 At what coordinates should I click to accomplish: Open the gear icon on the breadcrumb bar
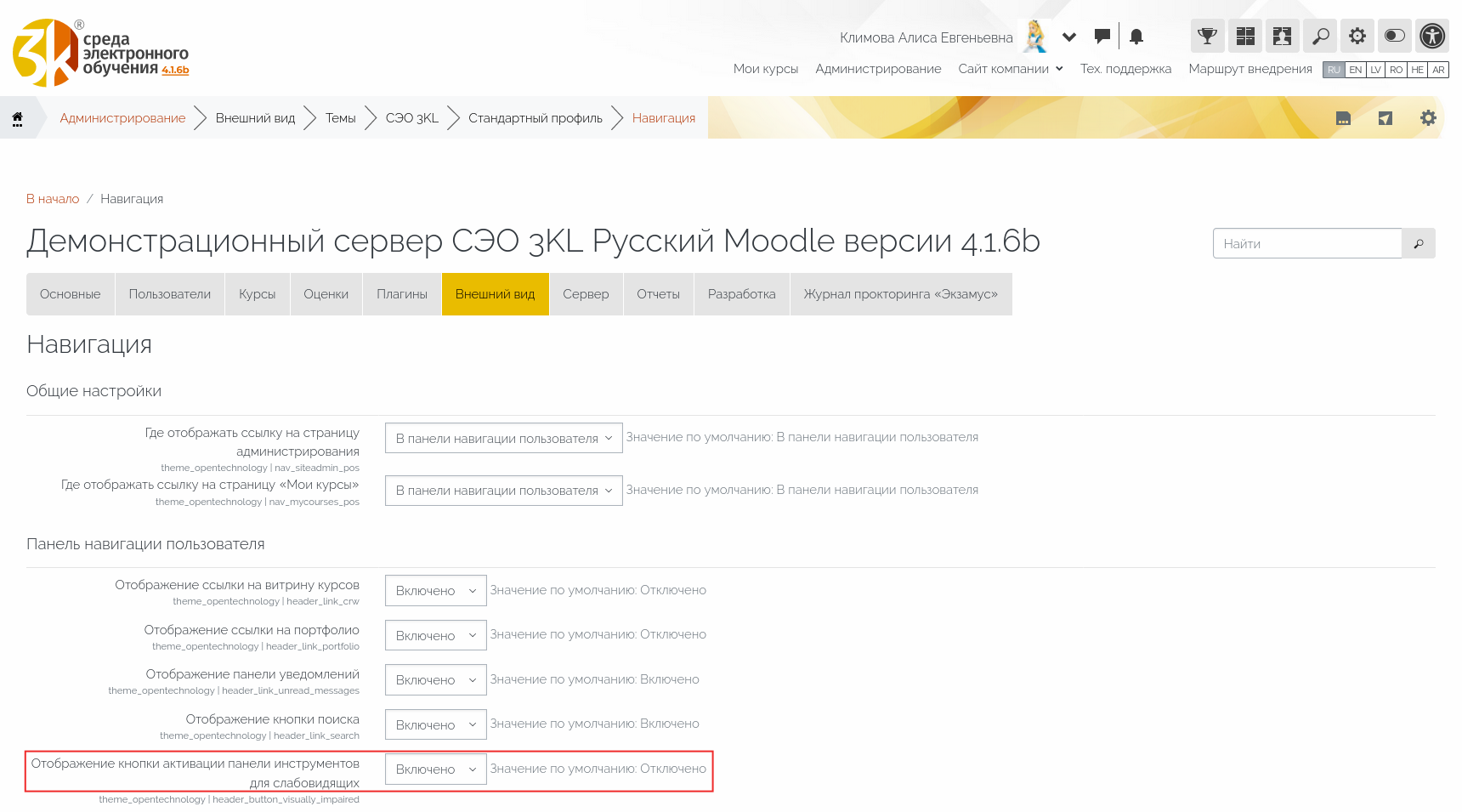[x=1428, y=118]
